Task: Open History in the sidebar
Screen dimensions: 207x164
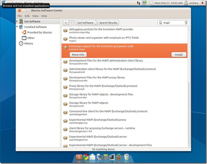Action: tap(28, 43)
